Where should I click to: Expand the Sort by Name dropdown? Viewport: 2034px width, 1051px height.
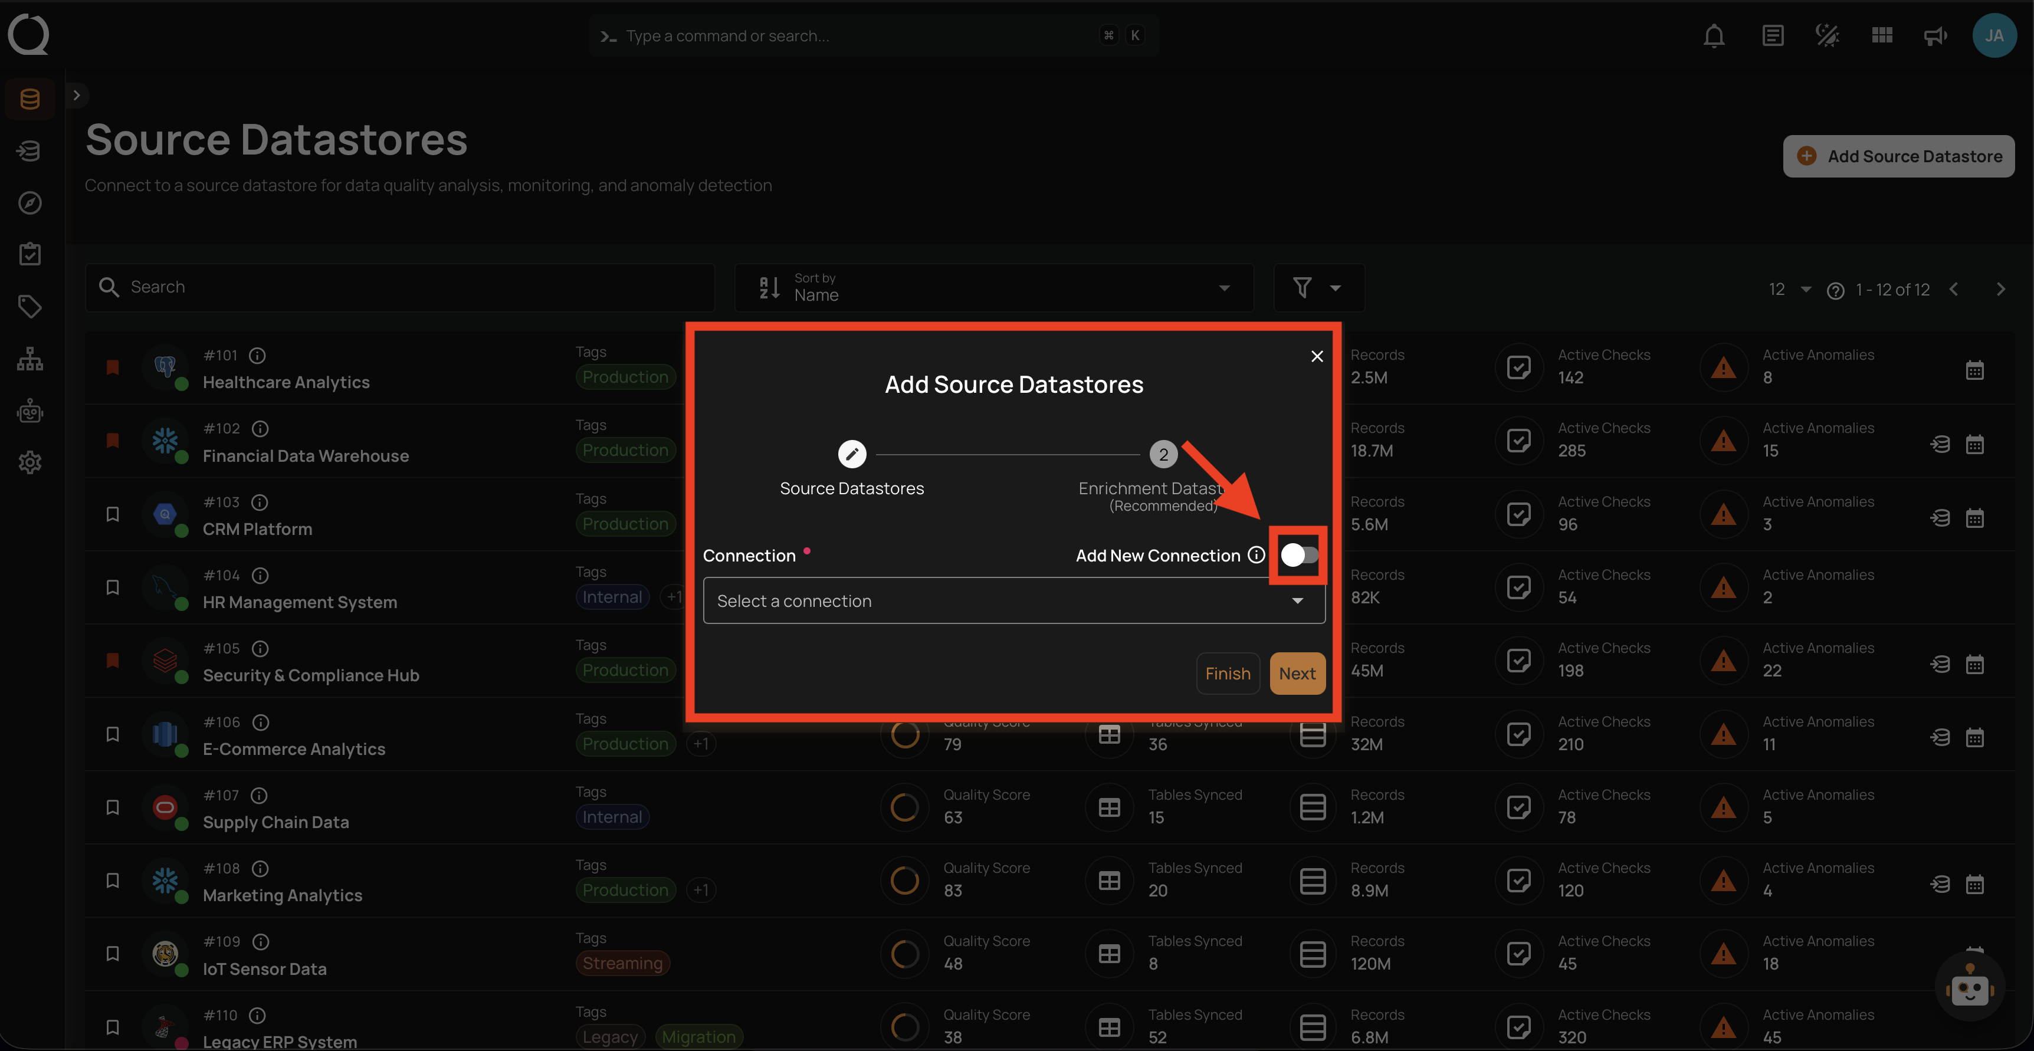point(993,287)
